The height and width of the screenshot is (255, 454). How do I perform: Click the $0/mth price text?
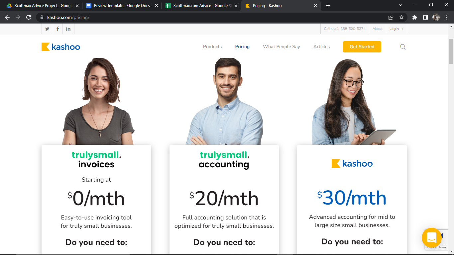pyautogui.click(x=96, y=199)
